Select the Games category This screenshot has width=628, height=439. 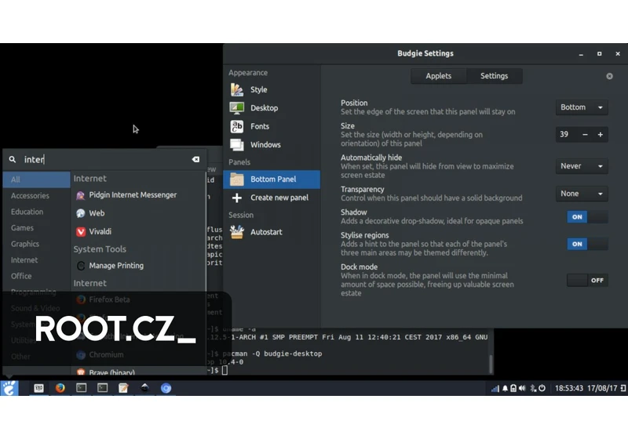36,227
